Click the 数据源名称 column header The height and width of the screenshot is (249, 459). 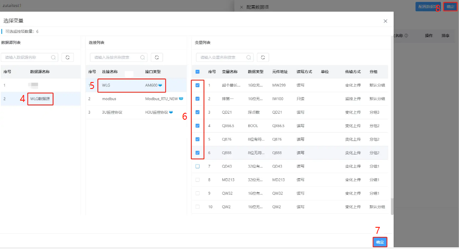coord(40,72)
